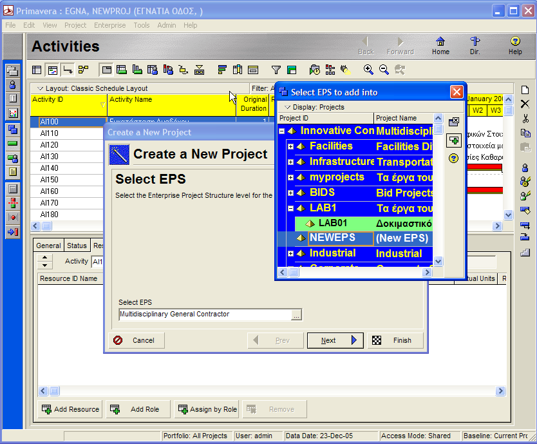Click the EPS list vertical scrollbar down arrow
The image size is (537, 444).
point(438,261)
